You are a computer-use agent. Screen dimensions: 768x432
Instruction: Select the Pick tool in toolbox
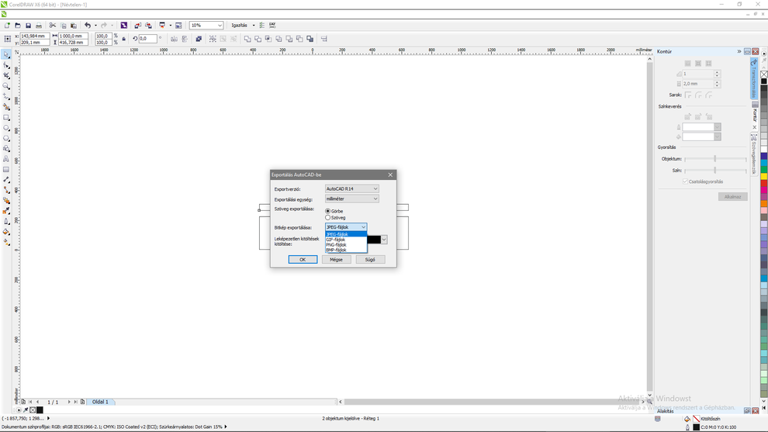pos(6,55)
